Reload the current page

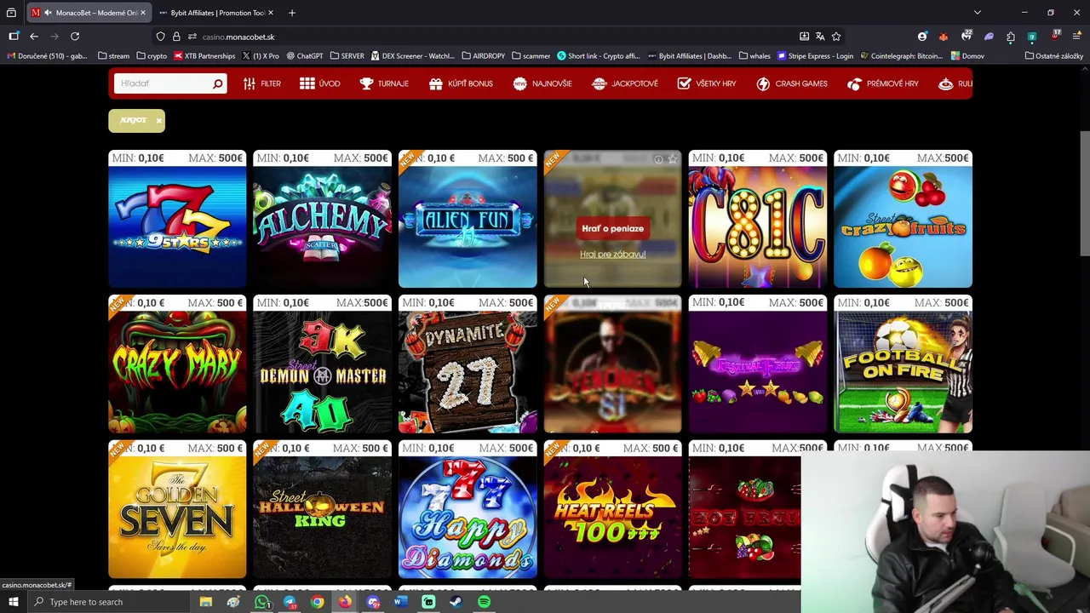click(x=75, y=37)
